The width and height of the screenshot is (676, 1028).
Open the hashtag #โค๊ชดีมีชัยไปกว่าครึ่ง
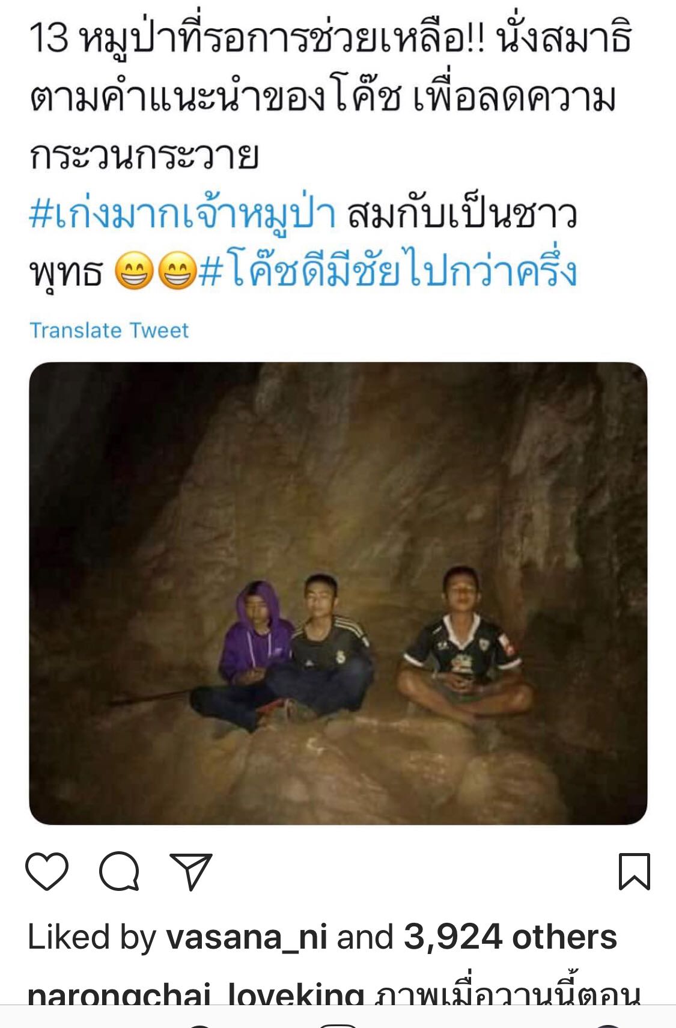coord(388,270)
